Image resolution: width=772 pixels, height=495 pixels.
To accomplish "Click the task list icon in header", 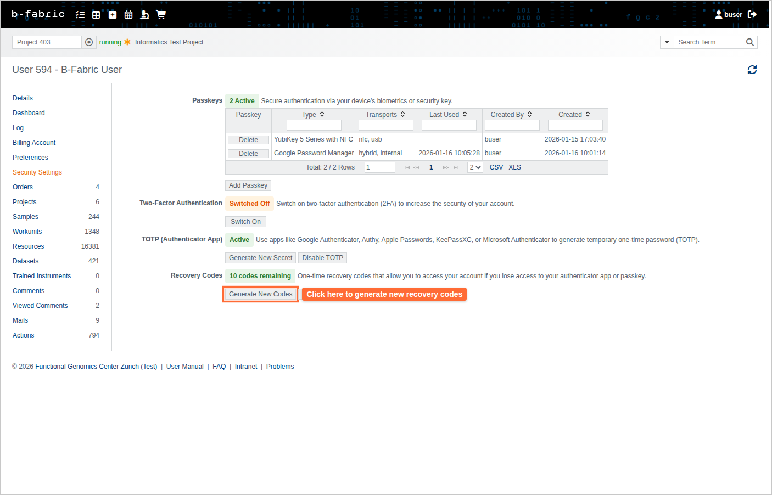I will 80,15.
